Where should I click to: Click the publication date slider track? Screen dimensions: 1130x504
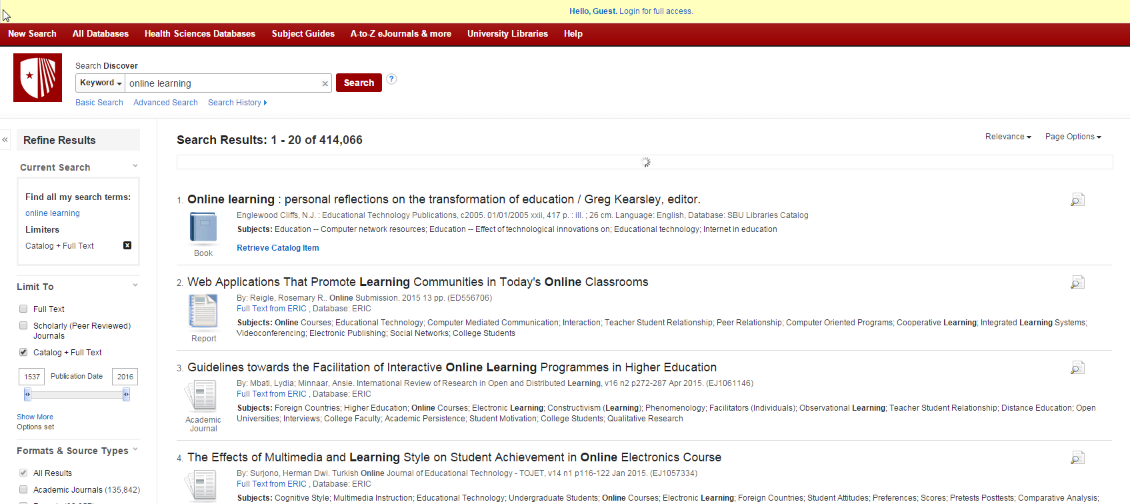(x=77, y=395)
